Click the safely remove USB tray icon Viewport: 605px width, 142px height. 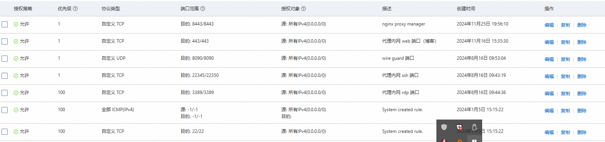(x=475, y=127)
